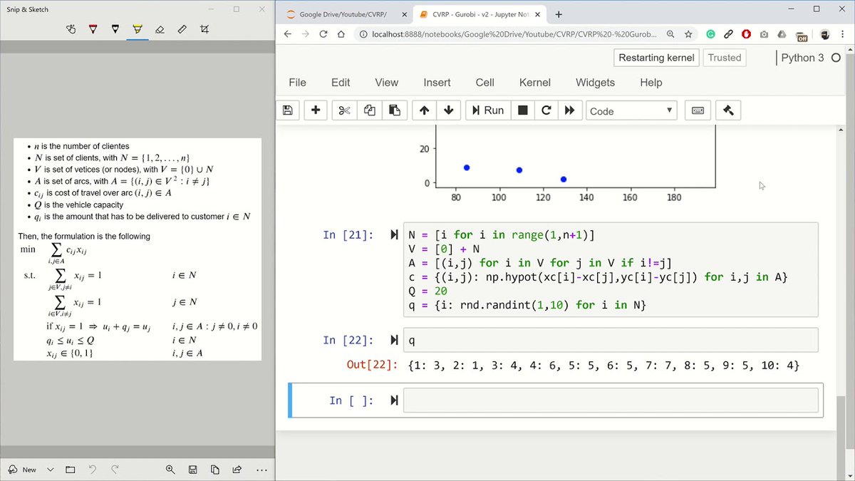Undo last action in Snip & Sketch
This screenshot has width=855, height=481.
click(92, 470)
